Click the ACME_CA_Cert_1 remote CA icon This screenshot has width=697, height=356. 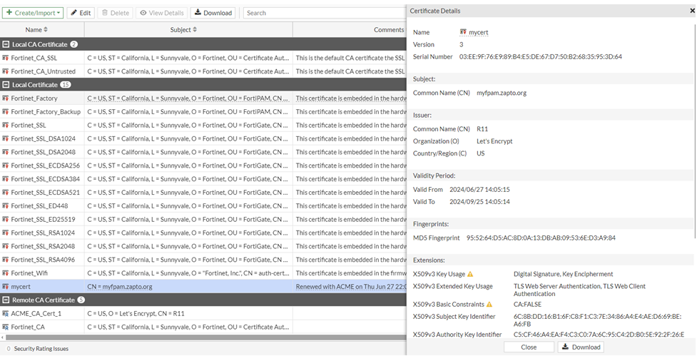click(5, 313)
